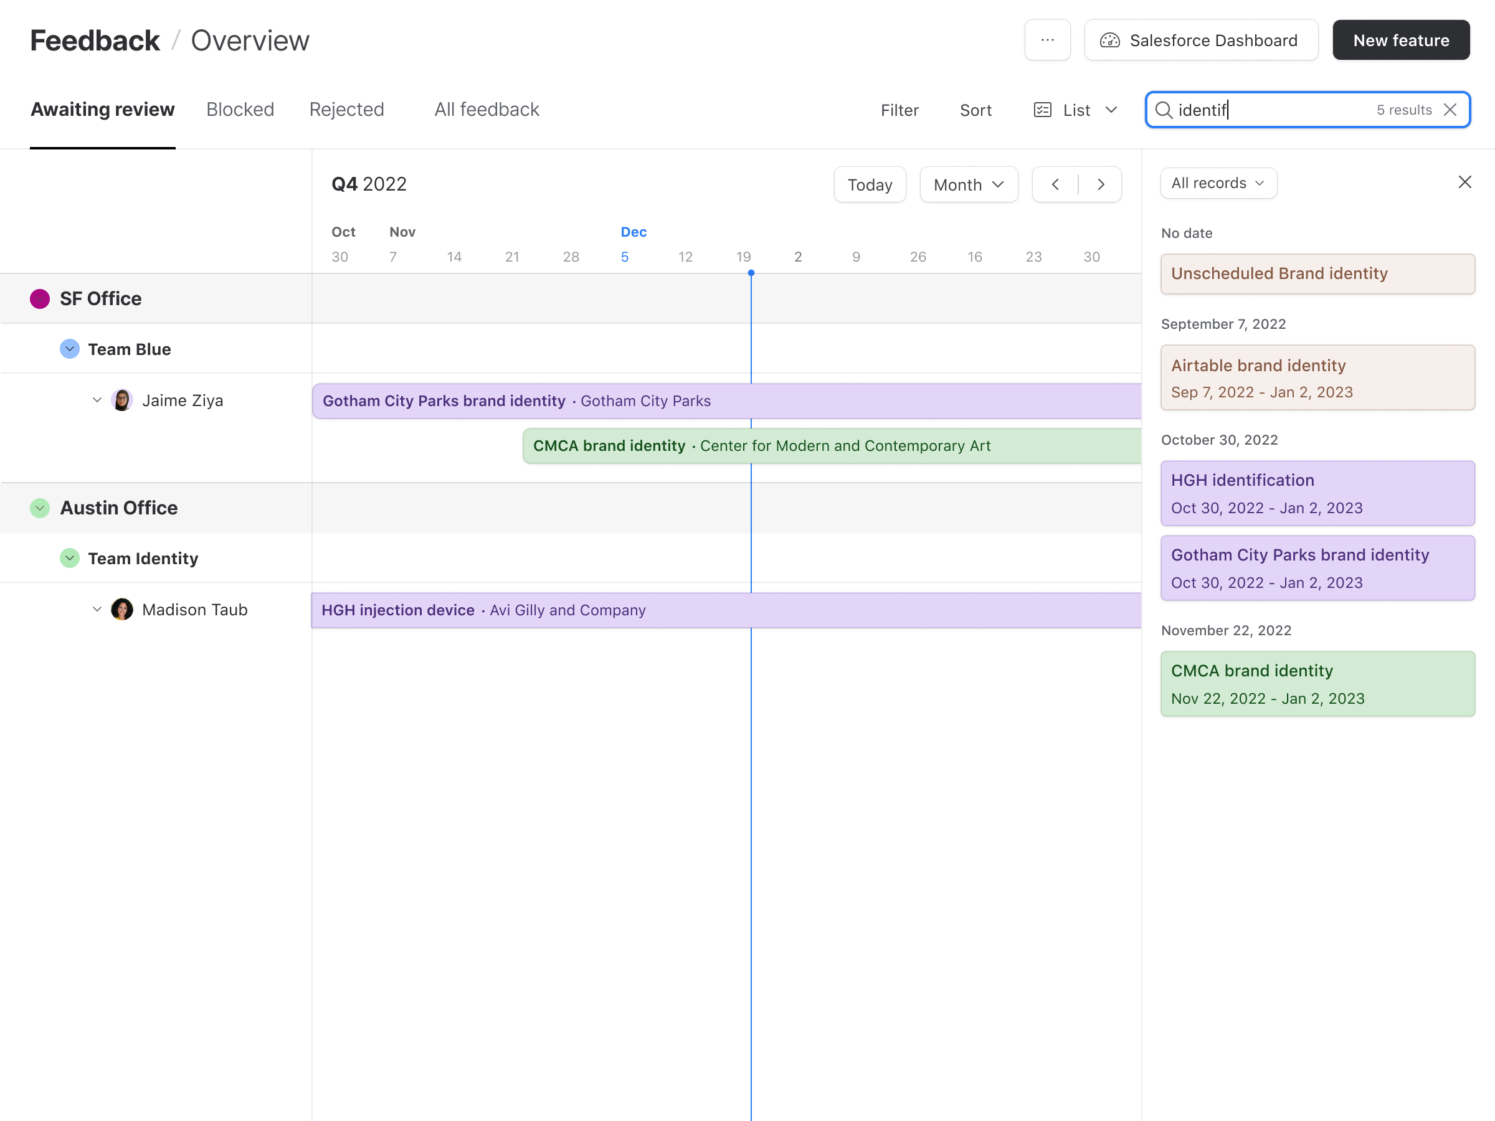Click 'November 22, 2022' date heading
1495x1121 pixels.
(1226, 630)
